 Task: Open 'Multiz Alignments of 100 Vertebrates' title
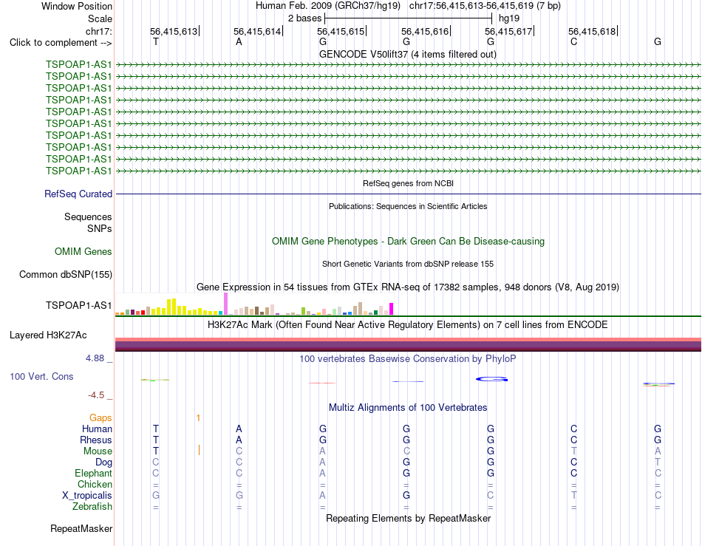coord(408,407)
